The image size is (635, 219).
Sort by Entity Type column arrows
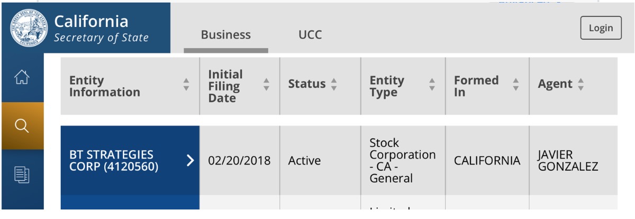click(432, 85)
